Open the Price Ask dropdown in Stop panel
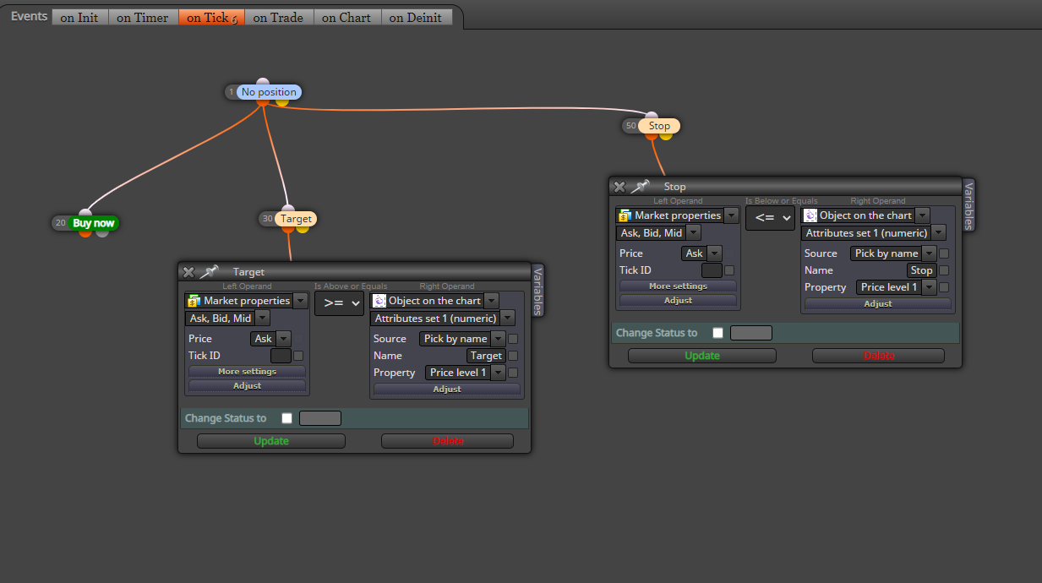This screenshot has height=583, width=1042. (x=714, y=253)
